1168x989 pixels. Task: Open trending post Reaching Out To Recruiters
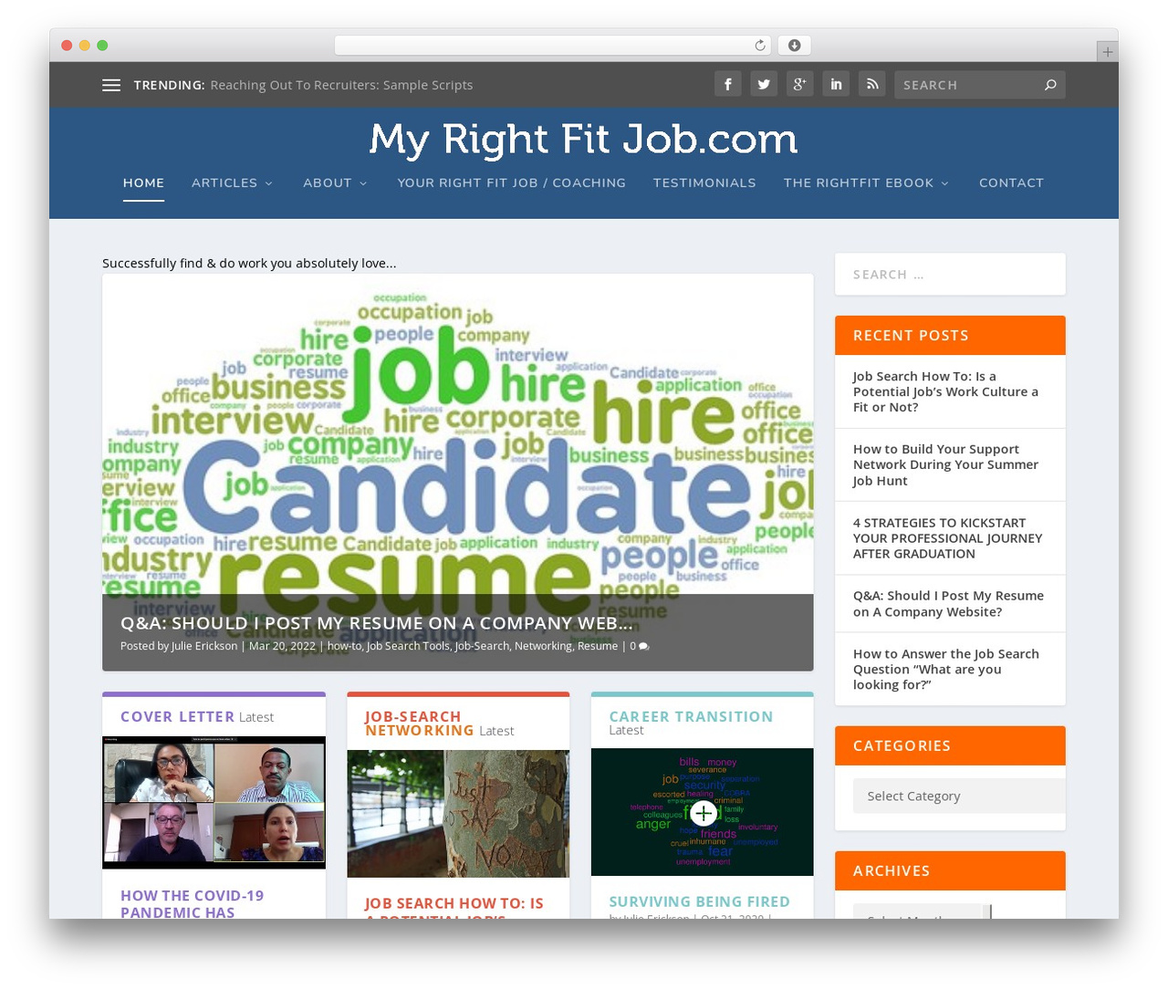tap(341, 85)
